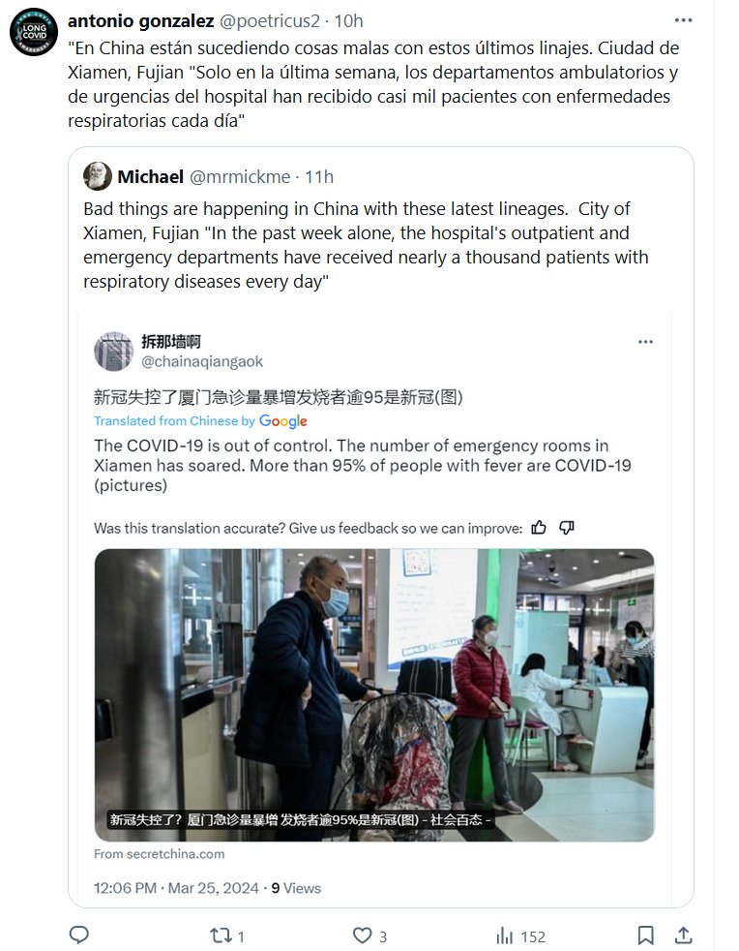Click the Translated from Chinese by Google link
The width and height of the screenshot is (739, 951).
tap(200, 421)
